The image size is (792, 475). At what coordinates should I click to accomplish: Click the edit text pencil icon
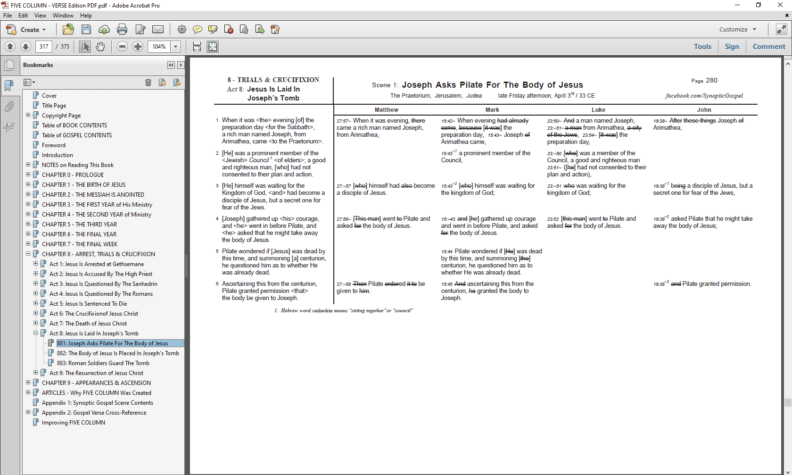140,30
